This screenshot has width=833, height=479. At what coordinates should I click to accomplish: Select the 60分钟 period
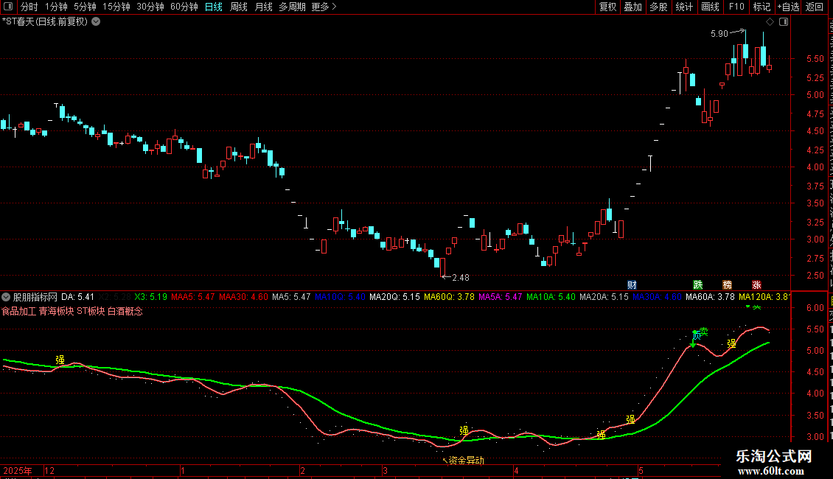point(184,7)
